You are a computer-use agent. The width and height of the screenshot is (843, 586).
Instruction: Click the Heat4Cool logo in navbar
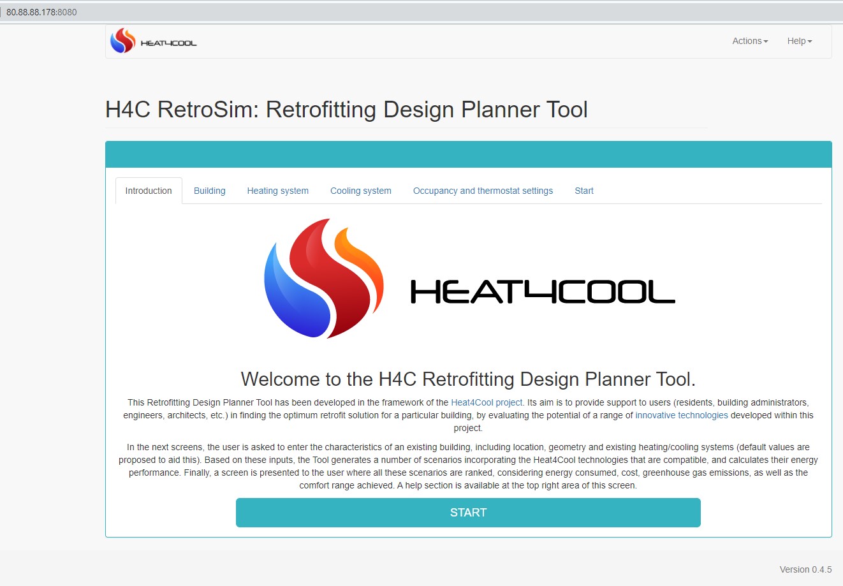[x=154, y=41]
